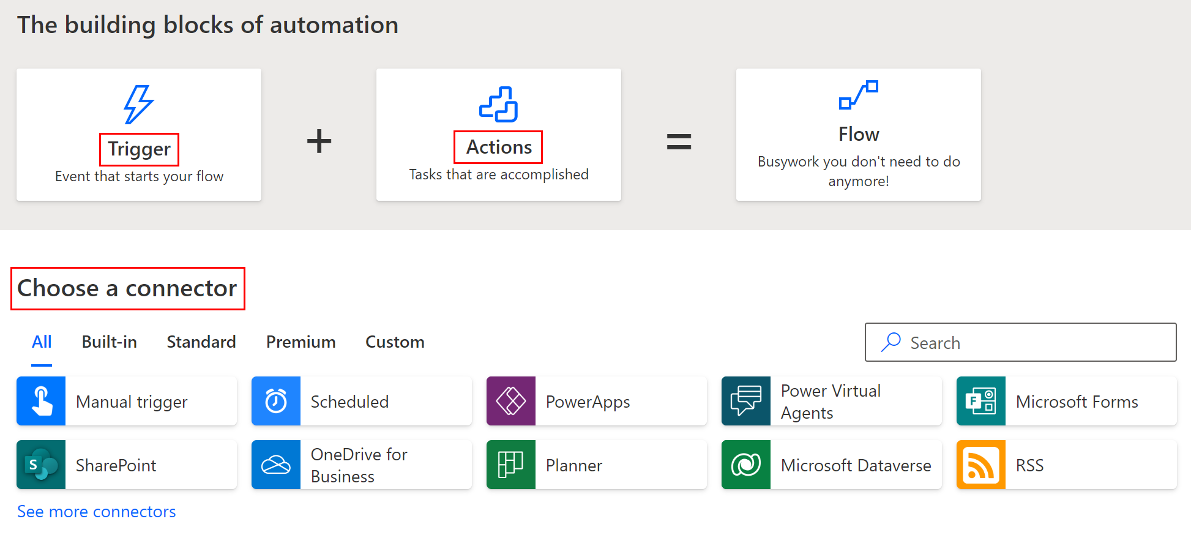
Task: Click the Actions card title
Action: point(499,147)
